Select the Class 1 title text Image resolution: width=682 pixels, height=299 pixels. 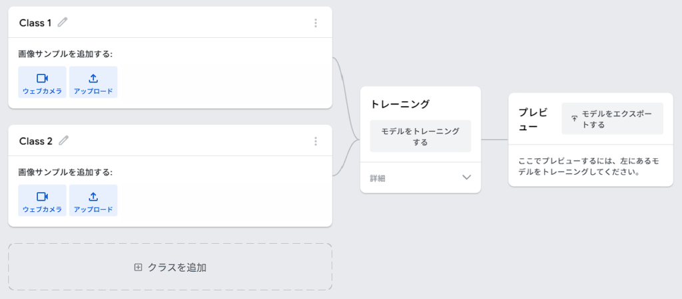coord(35,23)
